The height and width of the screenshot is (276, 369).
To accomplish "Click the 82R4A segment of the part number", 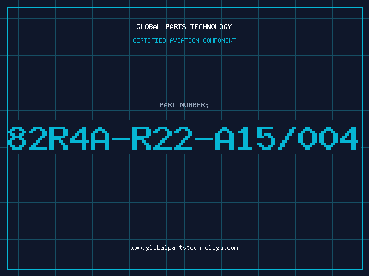I will tap(59, 138).
